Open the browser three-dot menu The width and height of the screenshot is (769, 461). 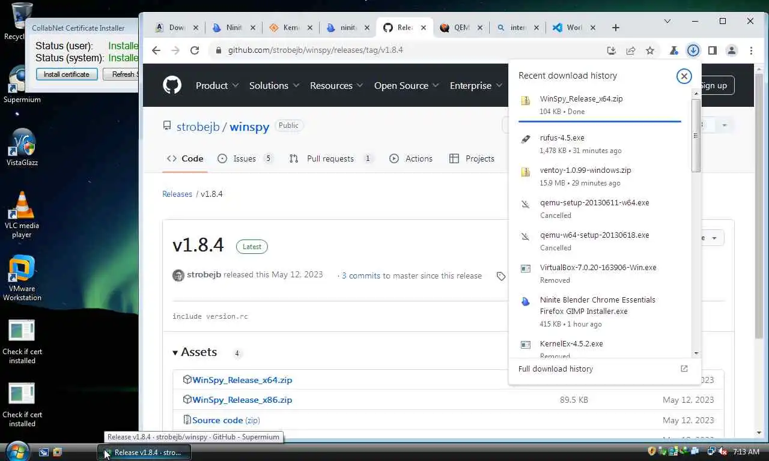(751, 50)
